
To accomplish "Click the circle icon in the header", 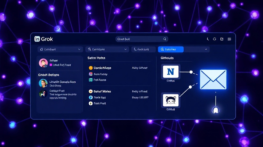I will pyautogui.click(x=214, y=39).
